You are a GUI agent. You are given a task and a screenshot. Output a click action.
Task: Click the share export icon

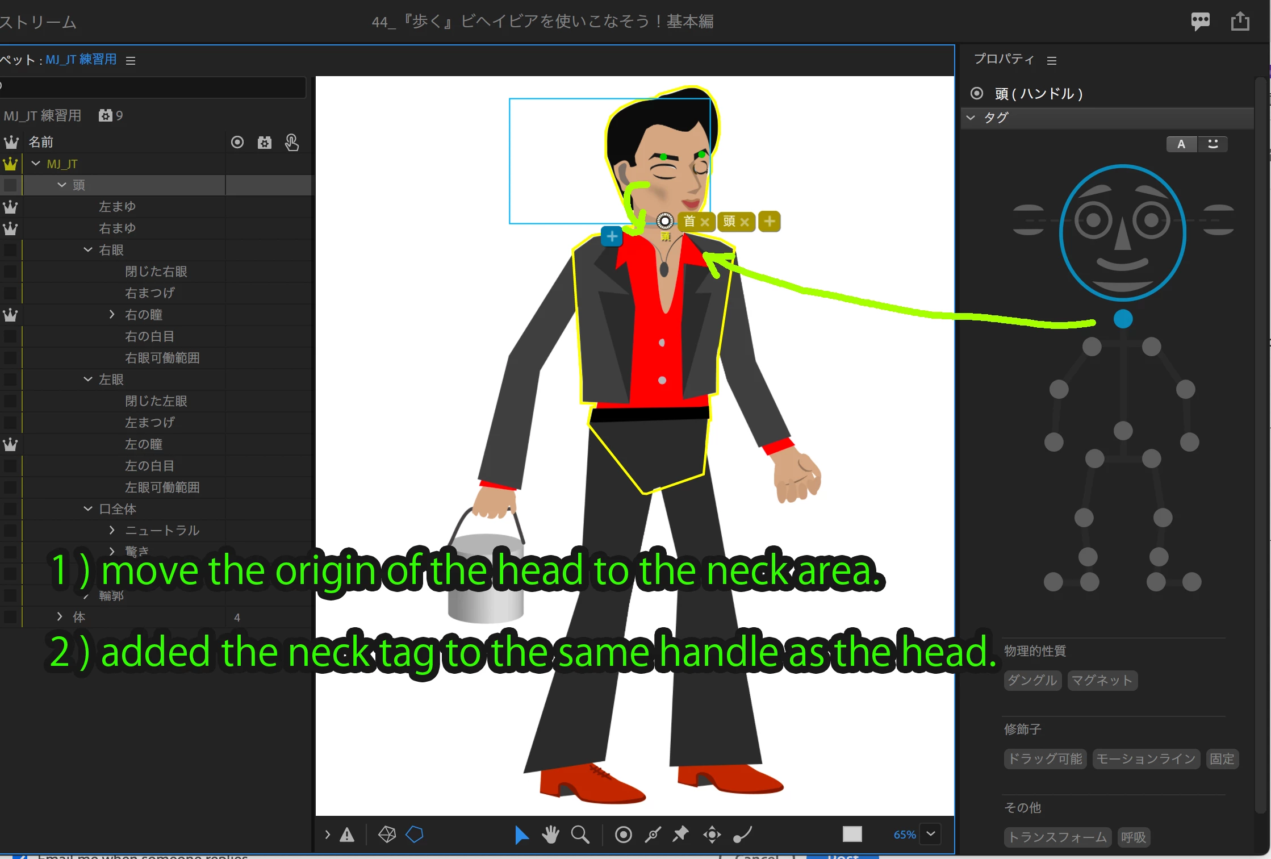click(x=1240, y=22)
